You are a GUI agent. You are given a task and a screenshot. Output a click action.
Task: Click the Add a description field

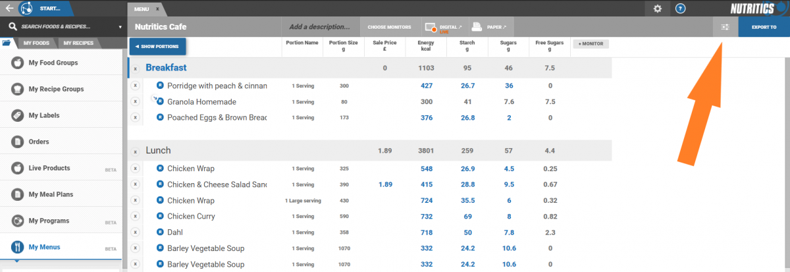321,27
